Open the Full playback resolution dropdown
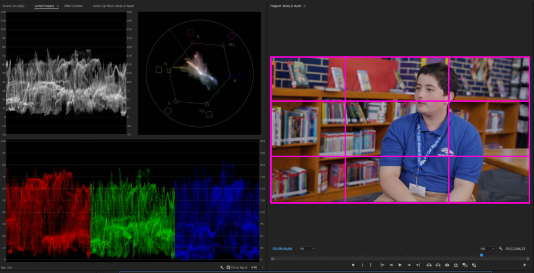Image resolution: width=534 pixels, height=273 pixels. [487, 249]
